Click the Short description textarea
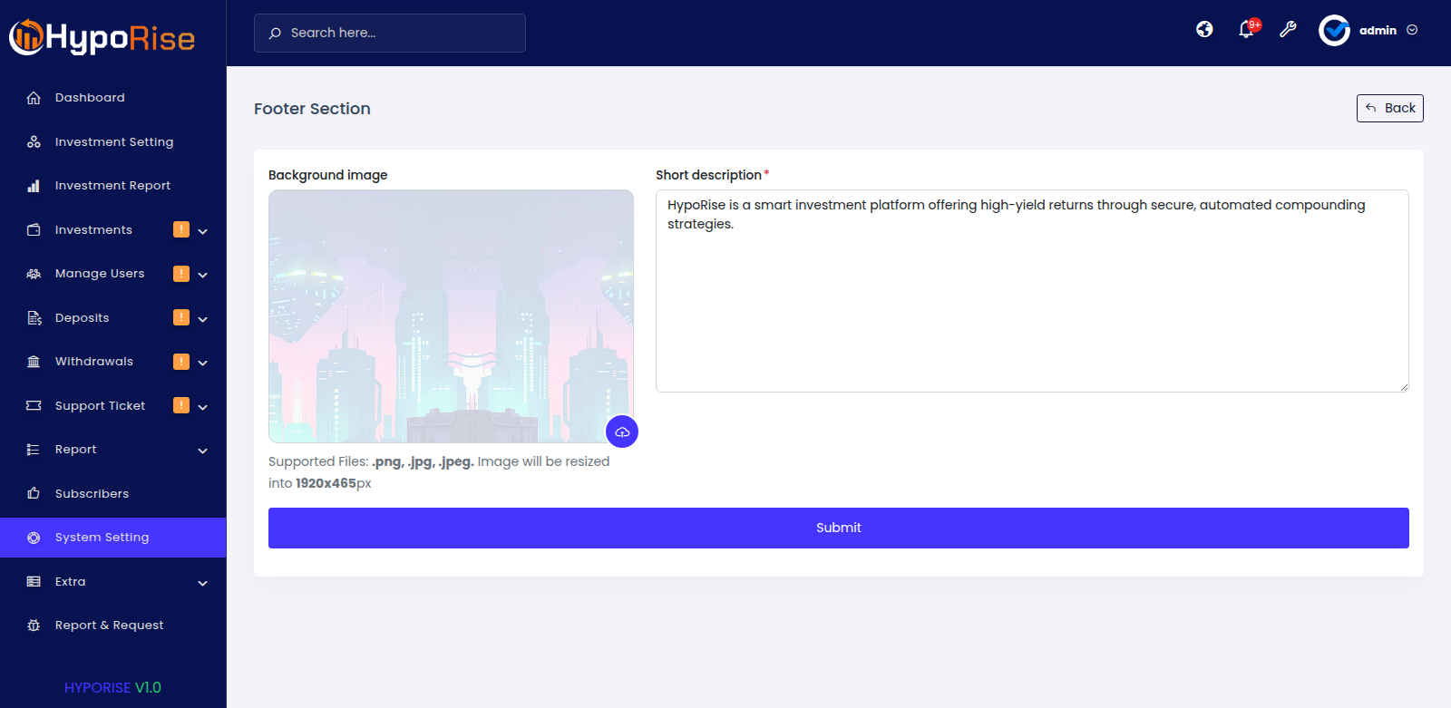 coord(1032,291)
